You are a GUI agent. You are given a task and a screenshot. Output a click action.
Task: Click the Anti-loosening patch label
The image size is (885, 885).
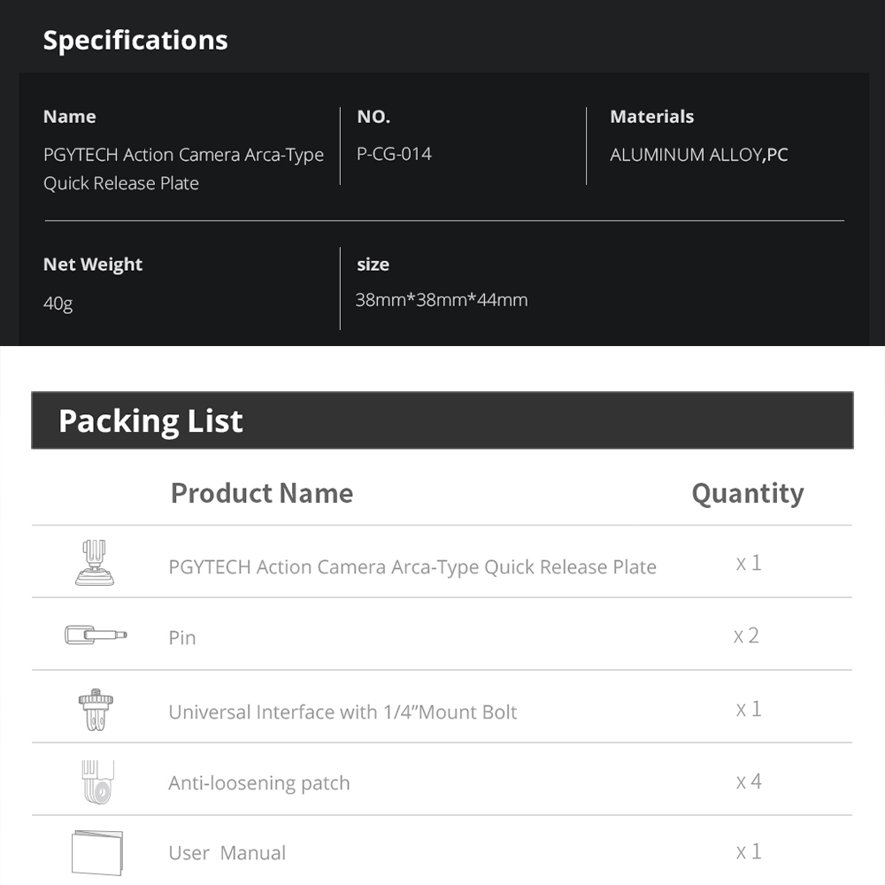click(x=259, y=783)
